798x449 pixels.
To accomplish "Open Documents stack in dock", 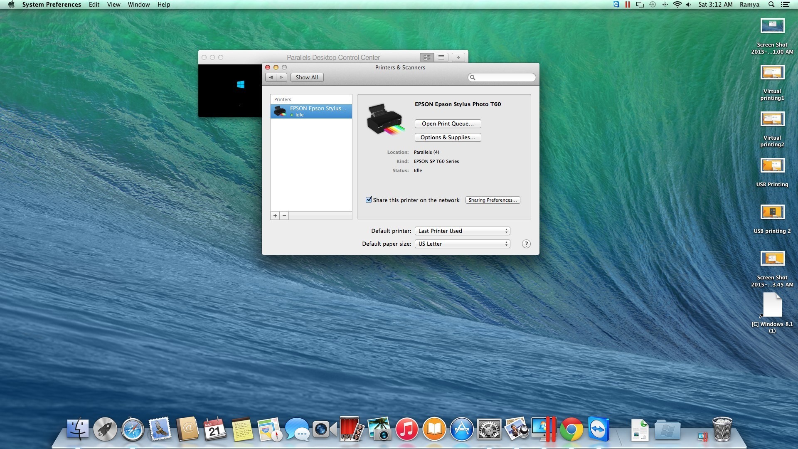I will pyautogui.click(x=640, y=430).
